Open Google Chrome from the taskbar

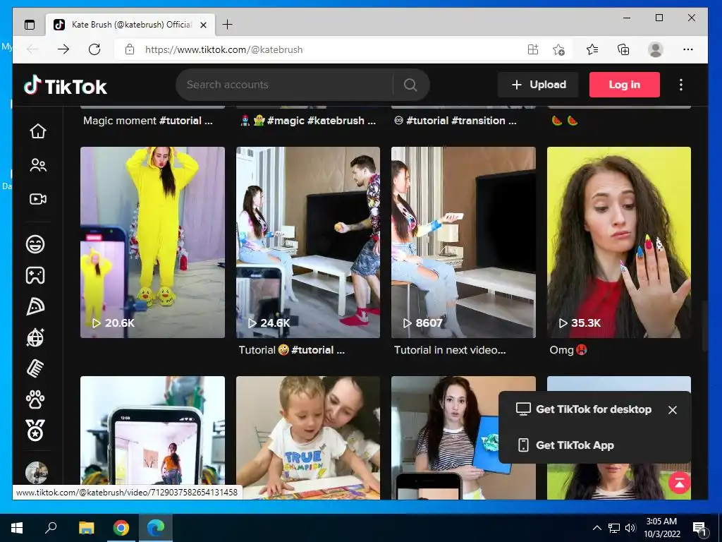point(121,528)
